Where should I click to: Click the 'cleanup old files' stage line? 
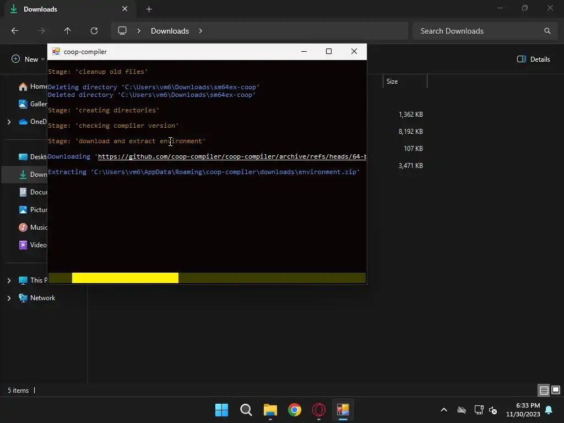click(x=98, y=72)
